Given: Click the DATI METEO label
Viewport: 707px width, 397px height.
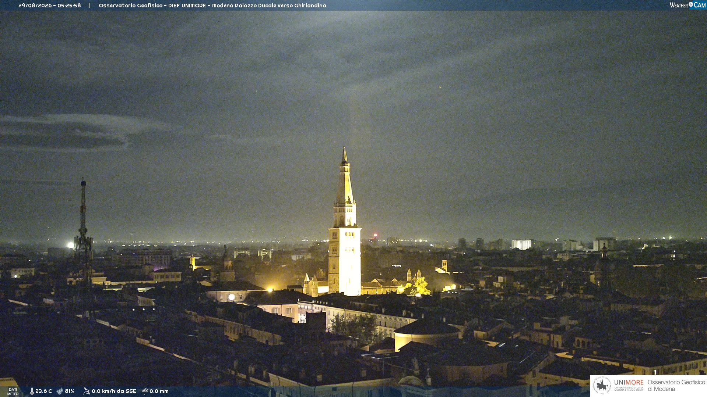Looking at the screenshot, I should pos(13,391).
